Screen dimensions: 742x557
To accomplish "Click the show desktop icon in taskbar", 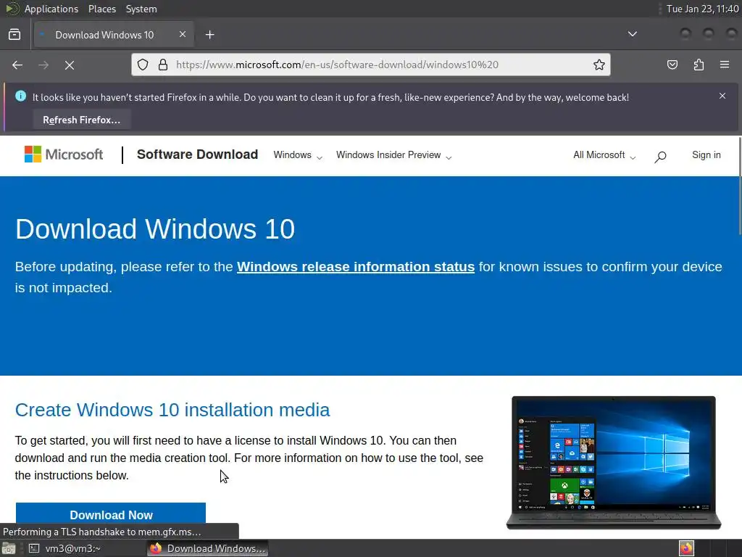I will 9,548.
